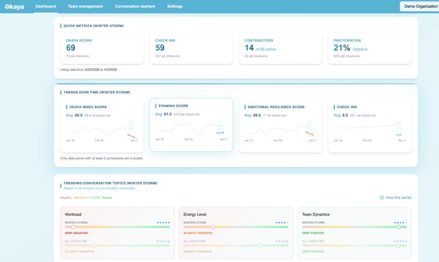Click SLIGHTLY NEGATIVE label under Energy Level

pyautogui.click(x=198, y=233)
